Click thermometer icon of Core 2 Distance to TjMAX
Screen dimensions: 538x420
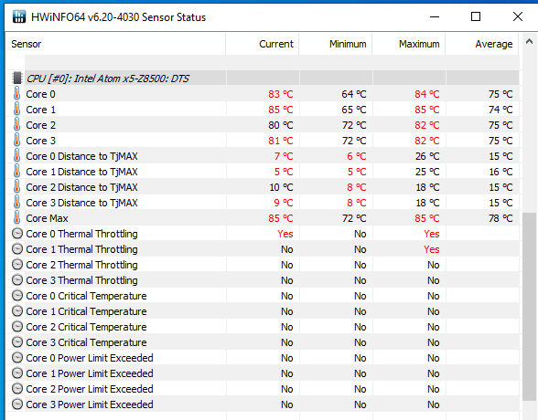pos(16,187)
